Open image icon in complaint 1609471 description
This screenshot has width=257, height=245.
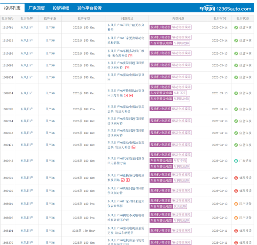click(x=133, y=147)
